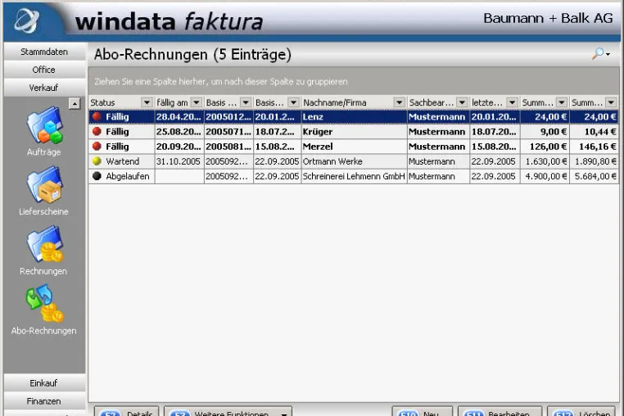Open the Einkauf navigation section
Screen dimensions: 624x416
click(x=44, y=383)
